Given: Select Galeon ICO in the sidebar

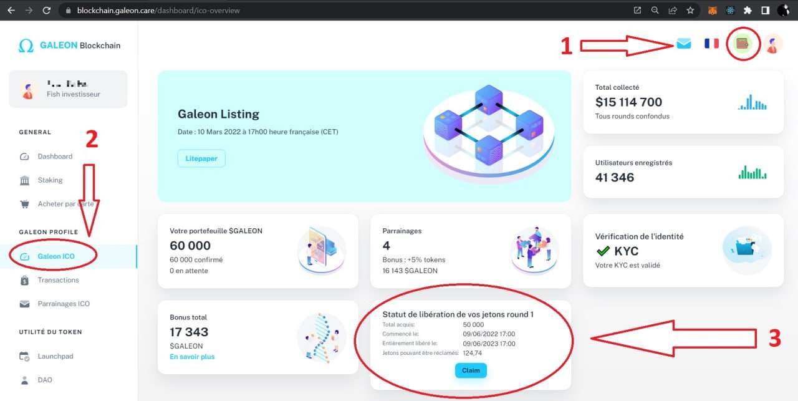Looking at the screenshot, I should (55, 256).
